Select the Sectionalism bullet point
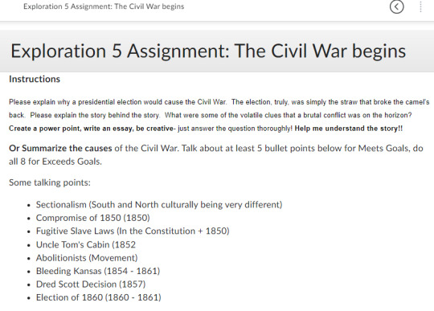434x311 pixels. [x=159, y=205]
